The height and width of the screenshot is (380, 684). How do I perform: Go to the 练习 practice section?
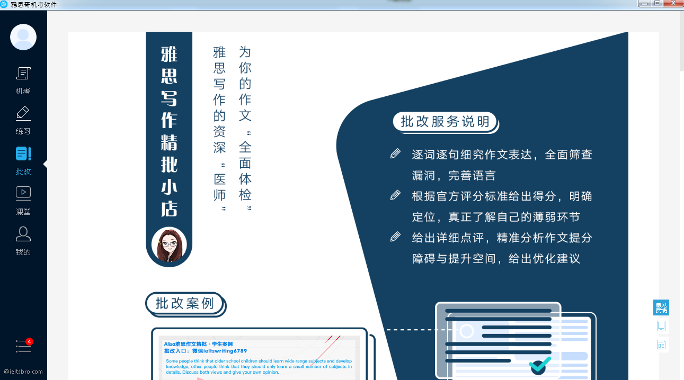pos(23,121)
